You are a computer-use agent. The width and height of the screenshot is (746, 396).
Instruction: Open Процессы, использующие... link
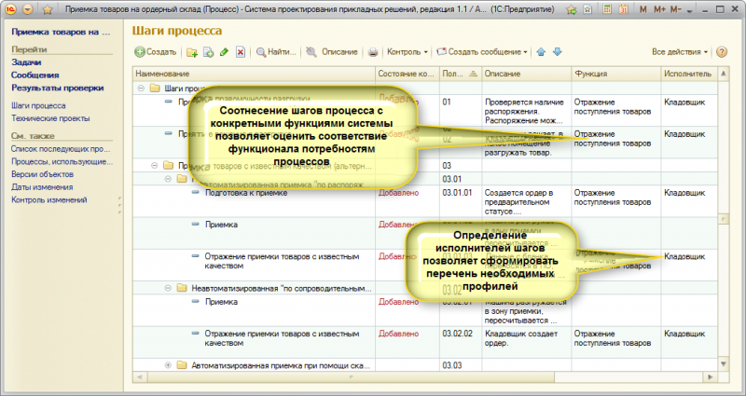click(62, 161)
